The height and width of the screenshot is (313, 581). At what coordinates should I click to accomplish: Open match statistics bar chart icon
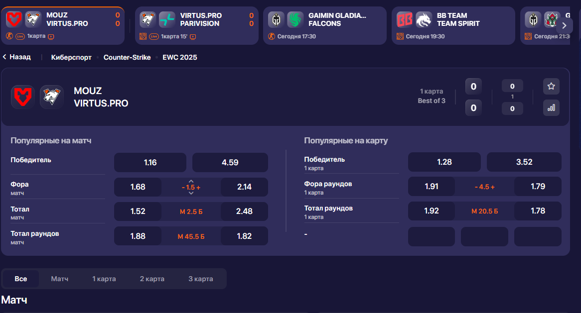tap(551, 107)
